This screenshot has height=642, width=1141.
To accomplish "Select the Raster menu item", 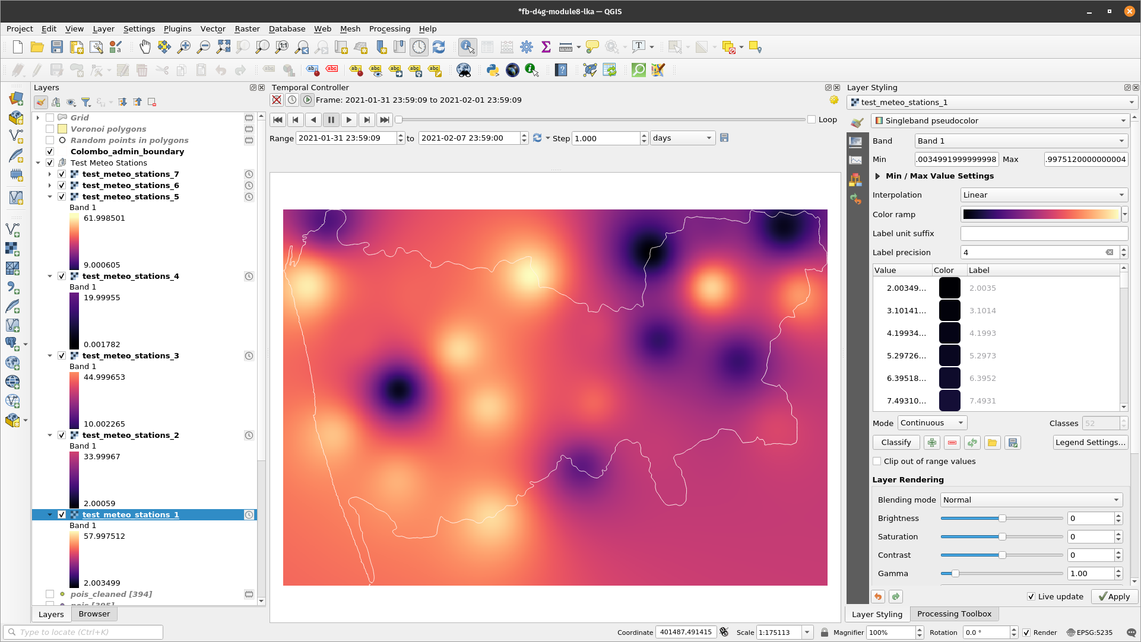I will (247, 28).
